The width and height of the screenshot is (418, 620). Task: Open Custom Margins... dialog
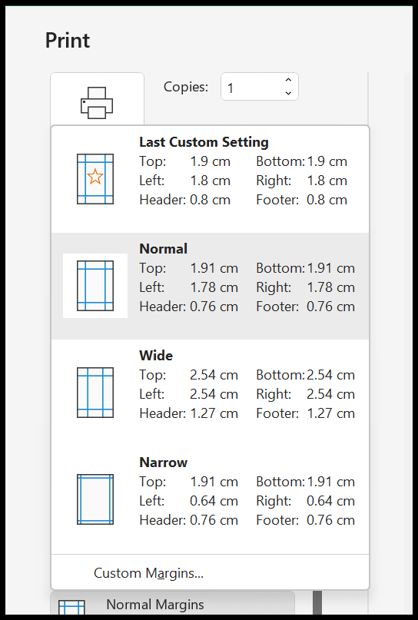[148, 573]
